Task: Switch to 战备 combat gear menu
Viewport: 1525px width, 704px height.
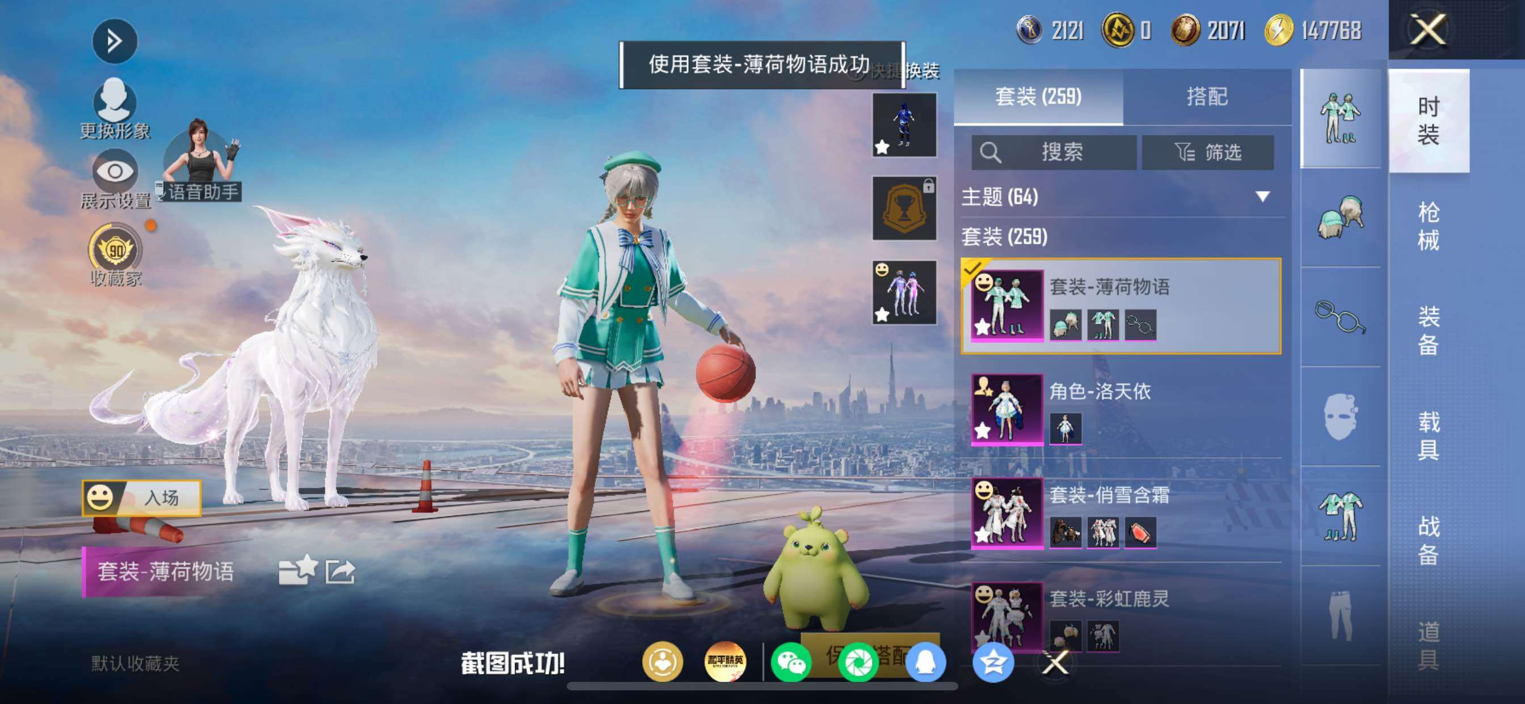Action: [1429, 541]
